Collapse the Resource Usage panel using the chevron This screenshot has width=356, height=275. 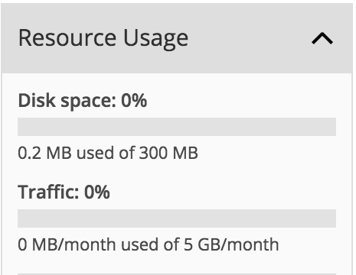tap(322, 39)
